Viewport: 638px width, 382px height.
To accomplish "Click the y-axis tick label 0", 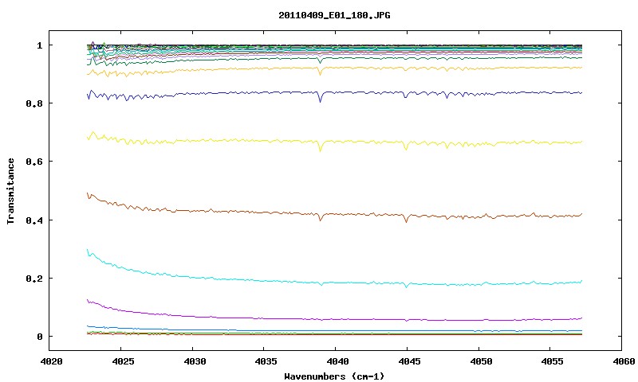I will [x=39, y=337].
